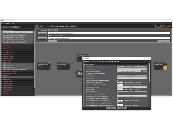Click the green workflow icon beside the title
Screen dimensions: 173x130
click(x=37, y=26)
